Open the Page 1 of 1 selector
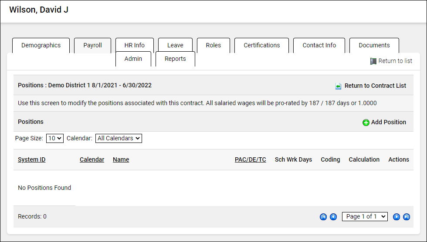427x242 pixels. (x=365, y=216)
